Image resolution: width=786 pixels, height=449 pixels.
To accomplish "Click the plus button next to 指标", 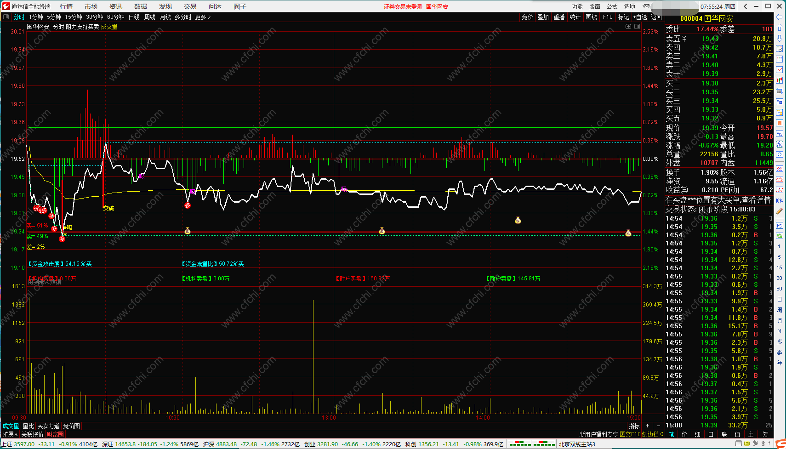I will coord(647,426).
